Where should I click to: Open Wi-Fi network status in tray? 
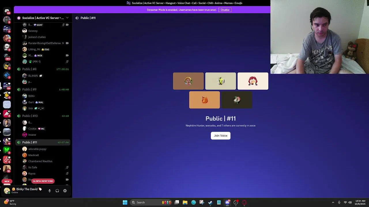click(345, 202)
